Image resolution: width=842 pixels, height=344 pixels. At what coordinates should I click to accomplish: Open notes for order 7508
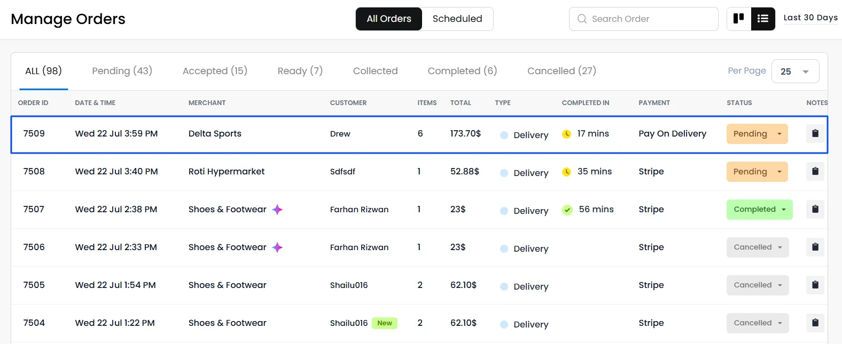tap(815, 171)
